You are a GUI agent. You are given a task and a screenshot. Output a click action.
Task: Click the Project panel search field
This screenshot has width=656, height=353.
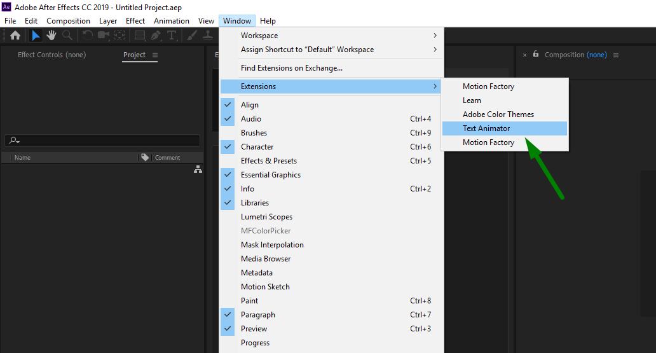(x=102, y=141)
